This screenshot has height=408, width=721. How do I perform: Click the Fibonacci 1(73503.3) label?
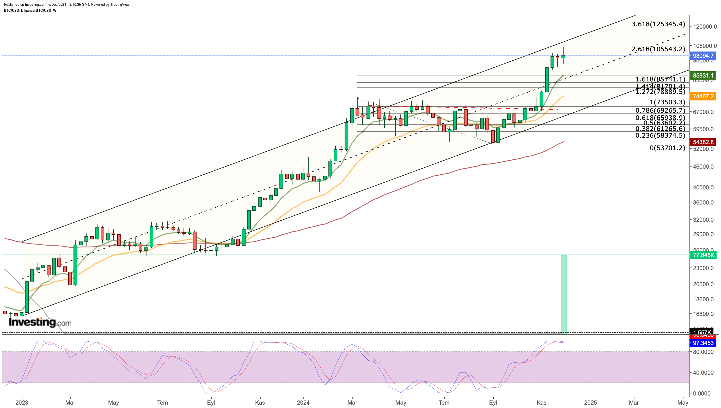point(667,102)
